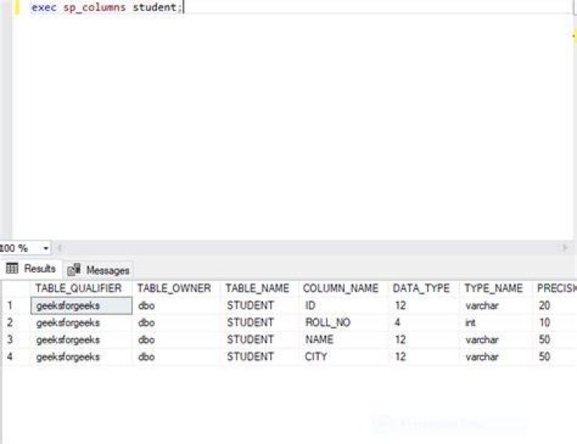This screenshot has height=444, width=577.
Task: Click the COLUMN_NAME column header
Action: (x=343, y=289)
